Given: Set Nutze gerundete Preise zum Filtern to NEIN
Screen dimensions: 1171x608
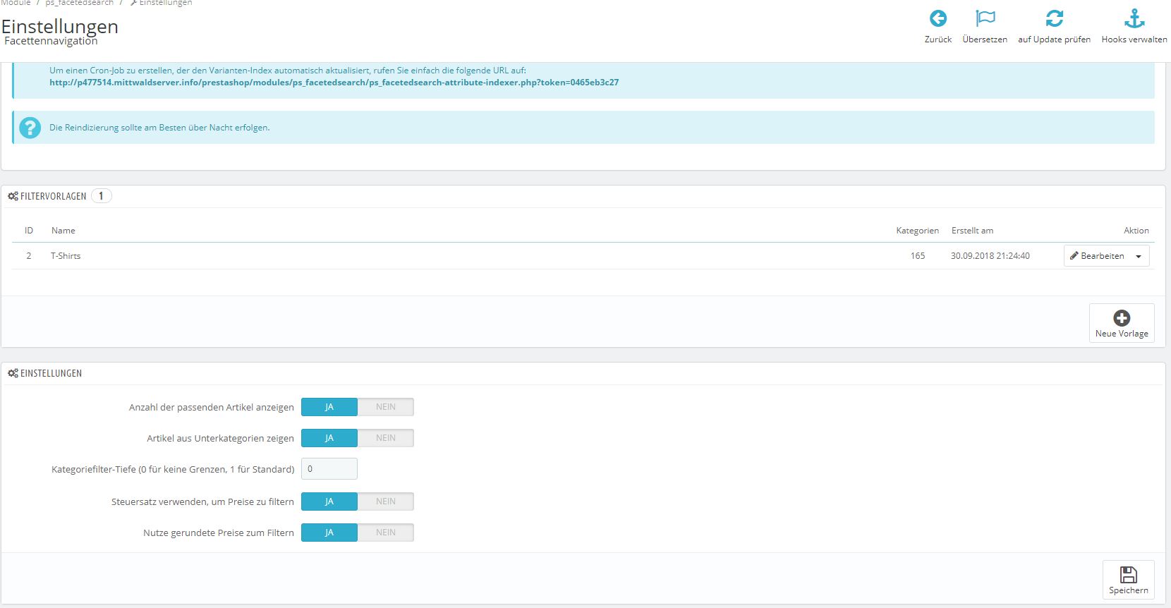Looking at the screenshot, I should pyautogui.click(x=386, y=533).
